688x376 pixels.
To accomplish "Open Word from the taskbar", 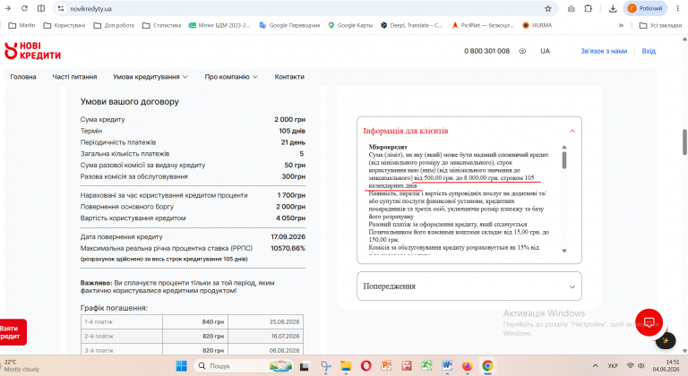I will tap(447, 365).
